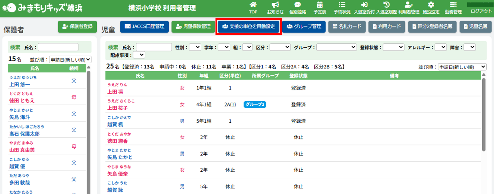494x194 pixels.
Task: Change guardian list 並び順 sort dropdown
Action: tap(70, 60)
